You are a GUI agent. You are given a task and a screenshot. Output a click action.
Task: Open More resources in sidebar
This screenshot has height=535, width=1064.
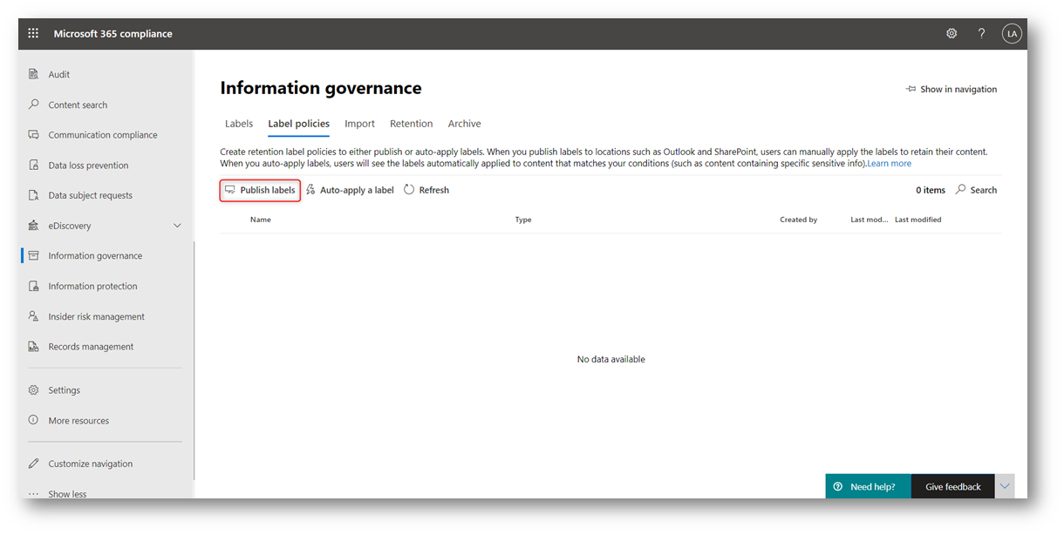[78, 420]
